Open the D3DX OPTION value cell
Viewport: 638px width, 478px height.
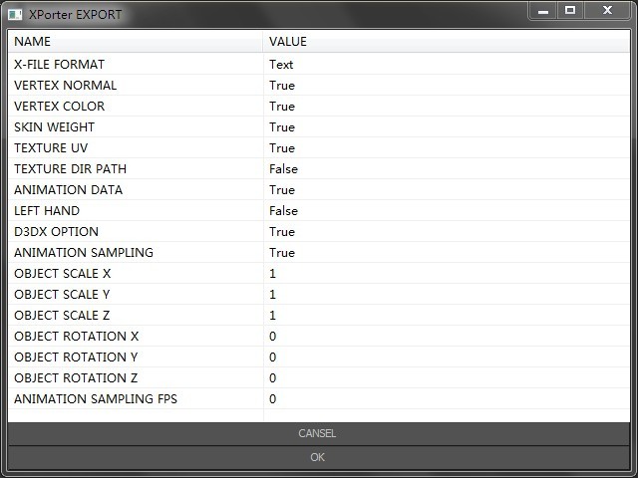pyautogui.click(x=282, y=232)
